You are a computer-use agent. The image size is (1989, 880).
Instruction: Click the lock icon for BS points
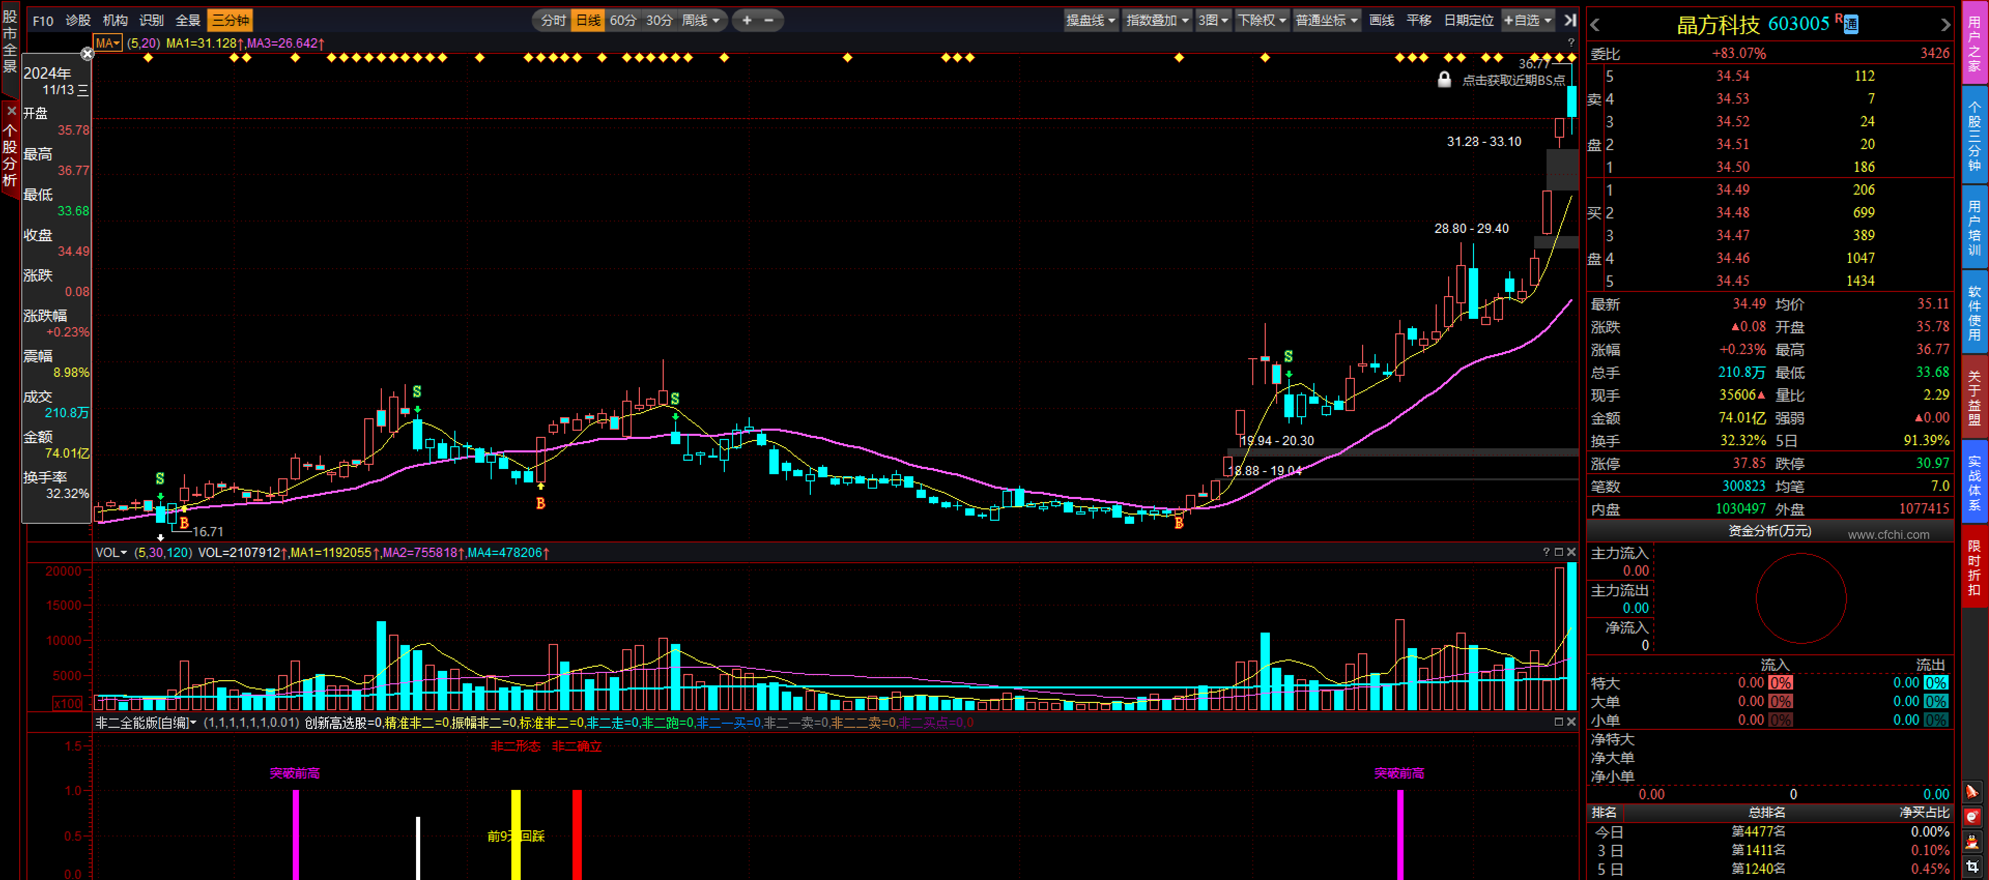[1444, 80]
